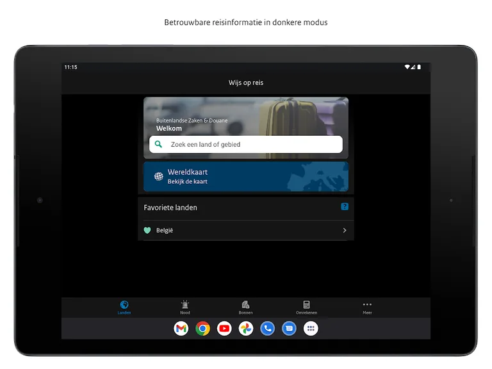Switch to the Nood tab
The height and width of the screenshot is (369, 492).
pyautogui.click(x=185, y=307)
